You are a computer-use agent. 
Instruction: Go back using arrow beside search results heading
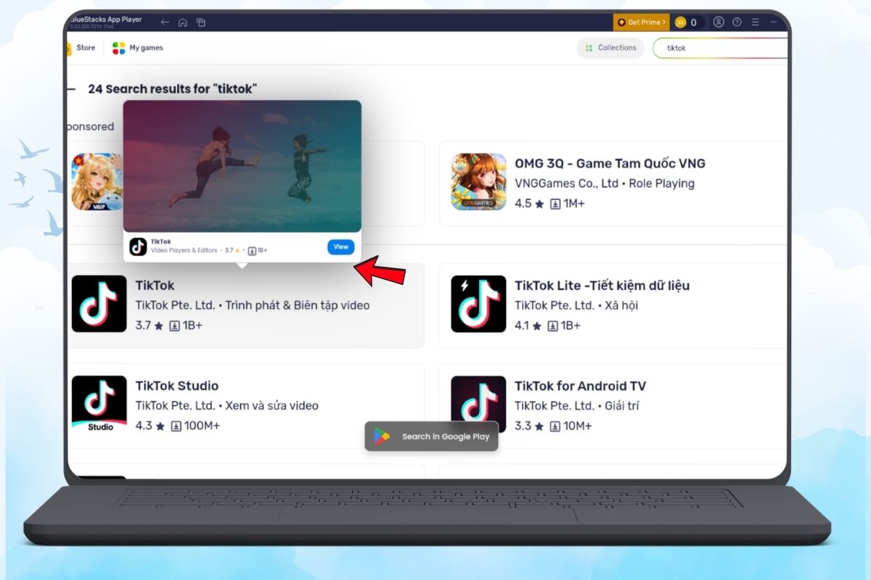pos(70,89)
